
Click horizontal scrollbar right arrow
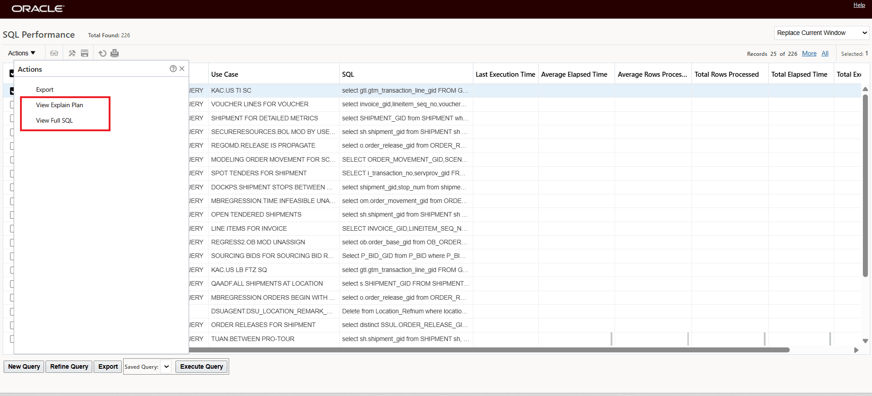856,350
